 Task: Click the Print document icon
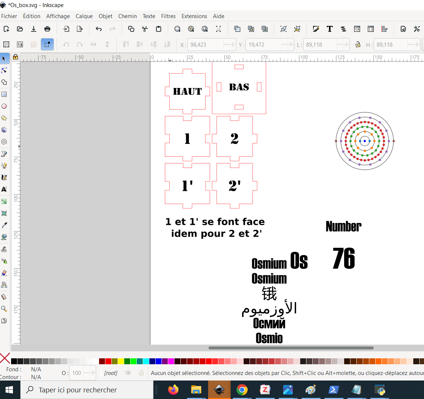click(x=47, y=29)
